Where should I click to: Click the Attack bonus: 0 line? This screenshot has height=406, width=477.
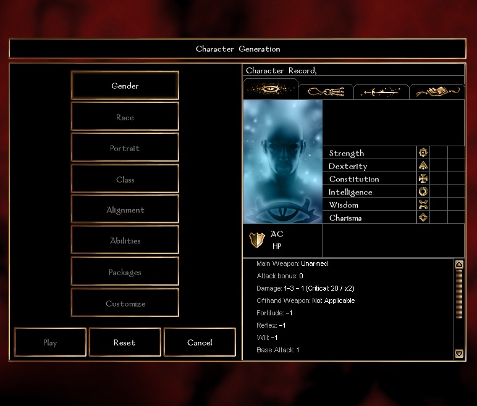point(280,276)
